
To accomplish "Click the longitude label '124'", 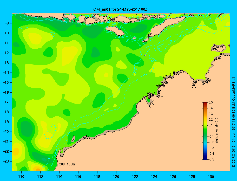I will pyautogui.click(x=154, y=177).
